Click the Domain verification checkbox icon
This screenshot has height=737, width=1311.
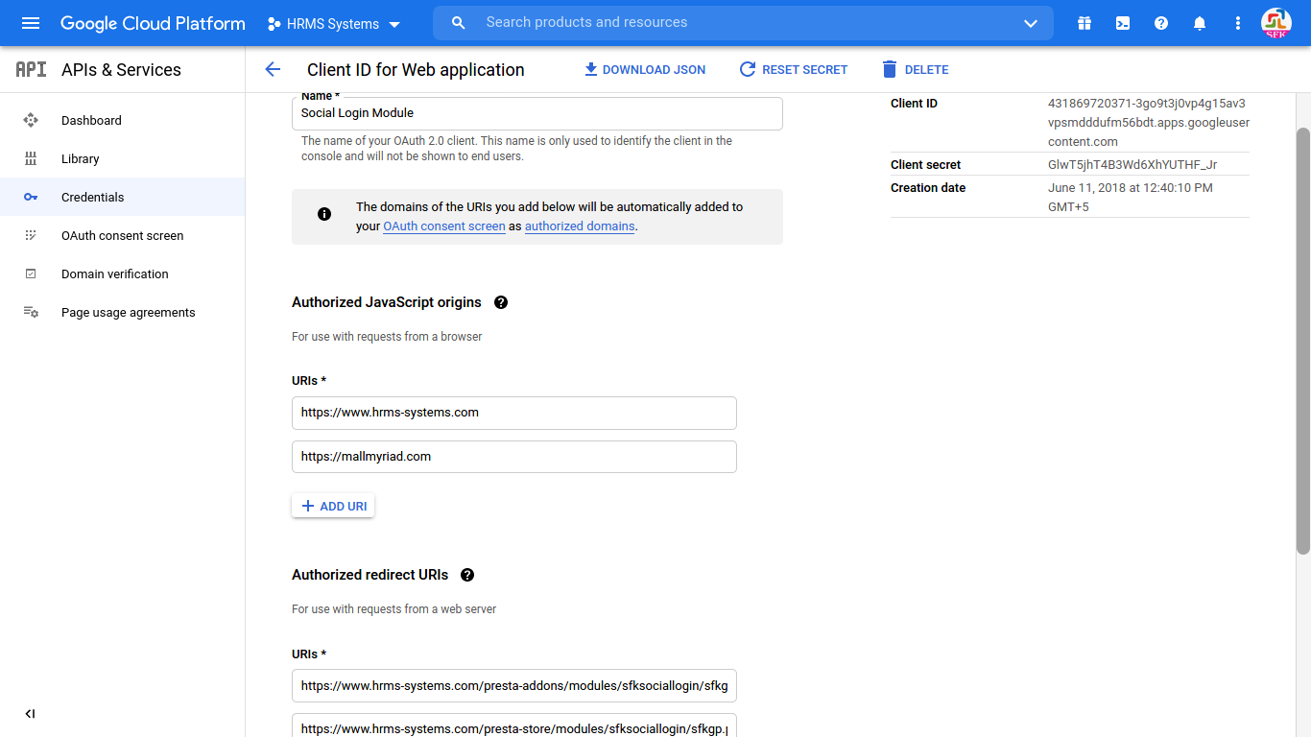(31, 273)
